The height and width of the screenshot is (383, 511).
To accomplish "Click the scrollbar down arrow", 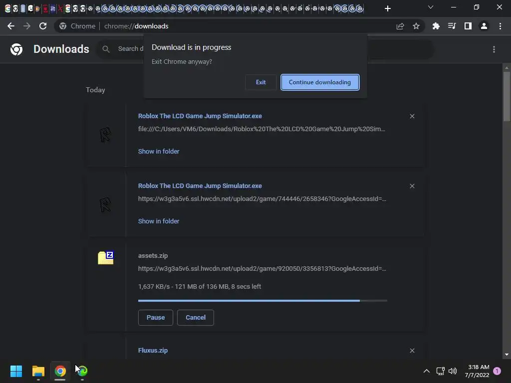I will (507, 355).
